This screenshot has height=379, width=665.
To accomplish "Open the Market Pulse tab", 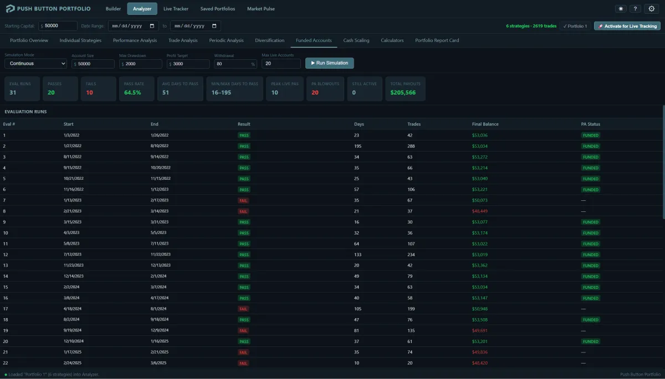I will pos(260,9).
